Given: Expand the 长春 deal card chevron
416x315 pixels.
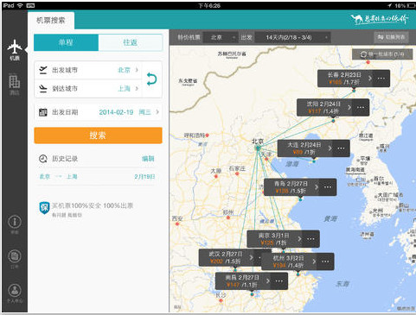Looking at the screenshot, I should click(370, 79).
